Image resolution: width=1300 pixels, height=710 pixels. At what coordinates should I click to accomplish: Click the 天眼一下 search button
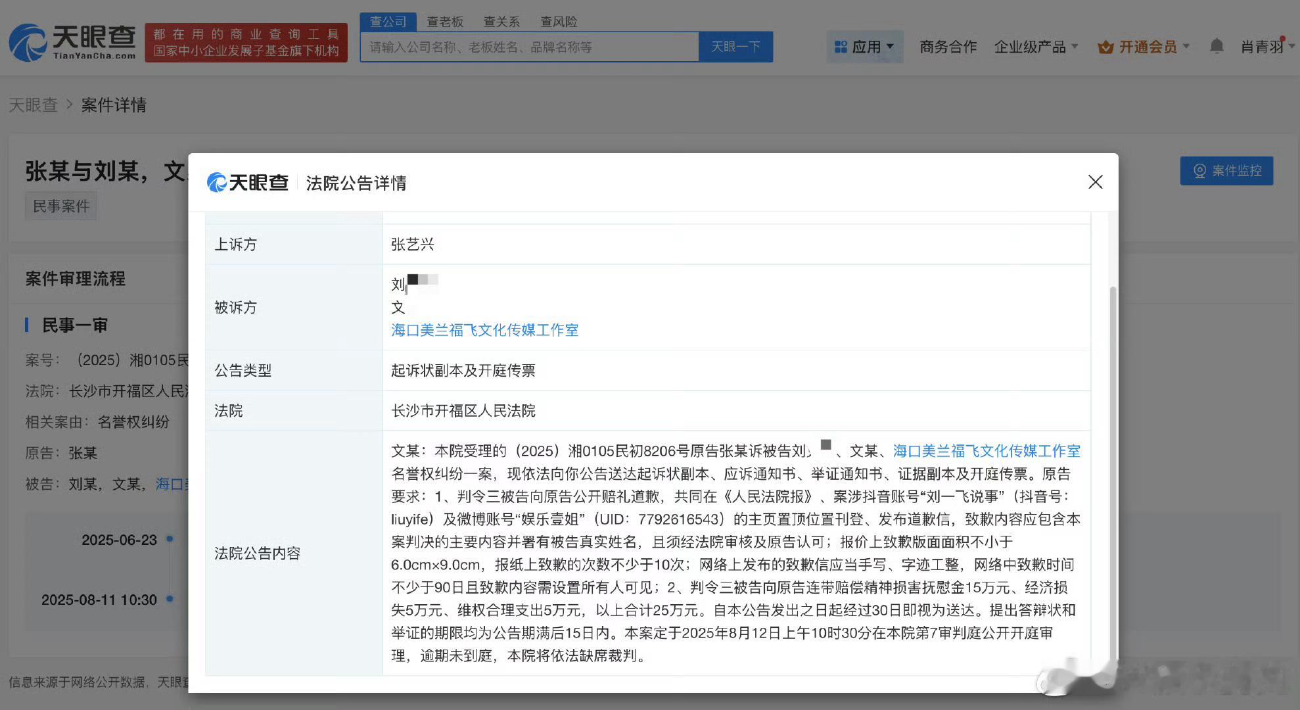tap(735, 47)
